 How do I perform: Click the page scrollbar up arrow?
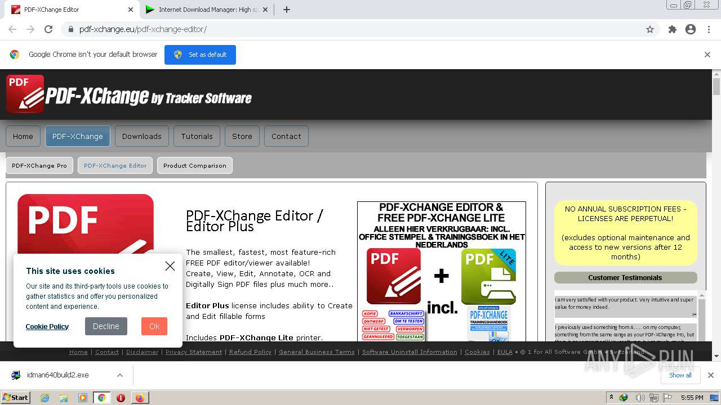[716, 74]
